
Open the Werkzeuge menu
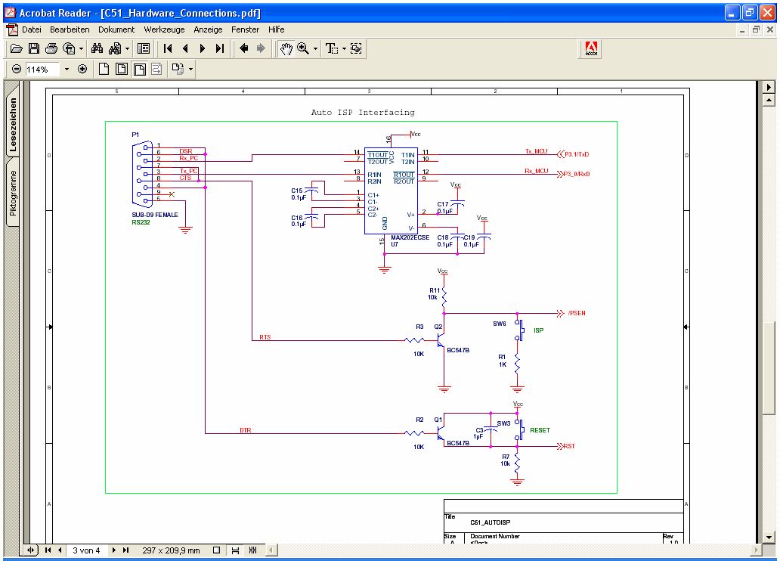click(164, 29)
